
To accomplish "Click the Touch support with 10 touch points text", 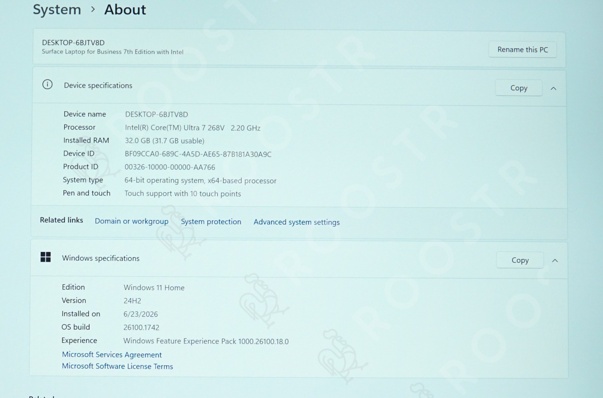I will point(183,194).
